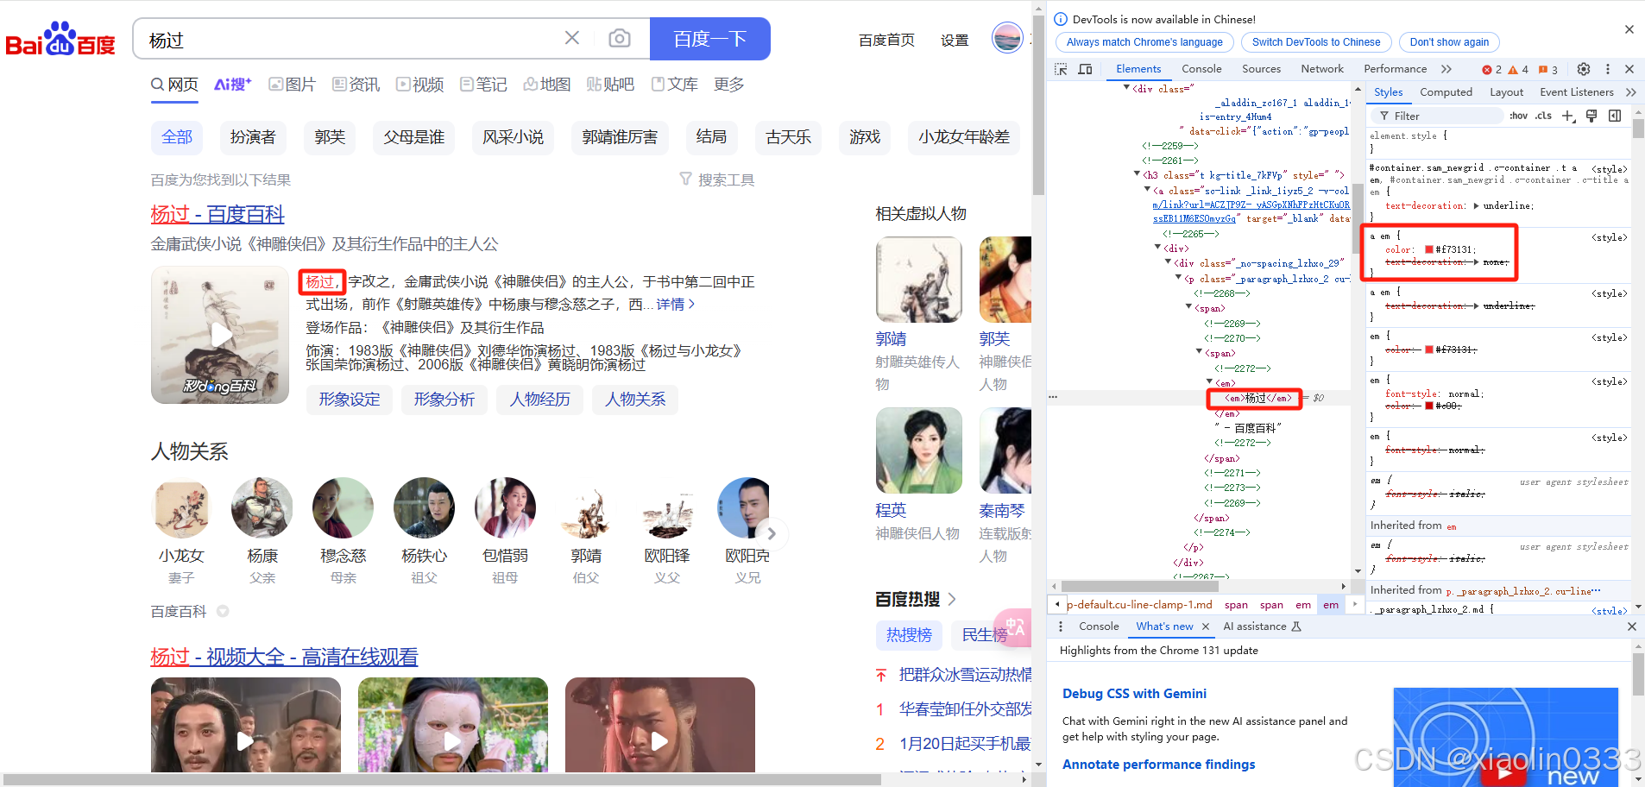Switch Baidu results to 贴吧

(x=610, y=85)
